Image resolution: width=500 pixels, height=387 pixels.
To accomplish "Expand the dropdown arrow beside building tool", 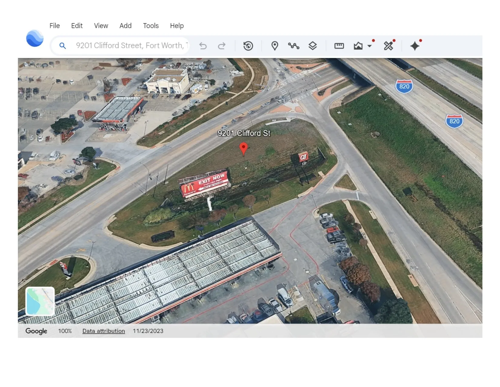I will (369, 46).
